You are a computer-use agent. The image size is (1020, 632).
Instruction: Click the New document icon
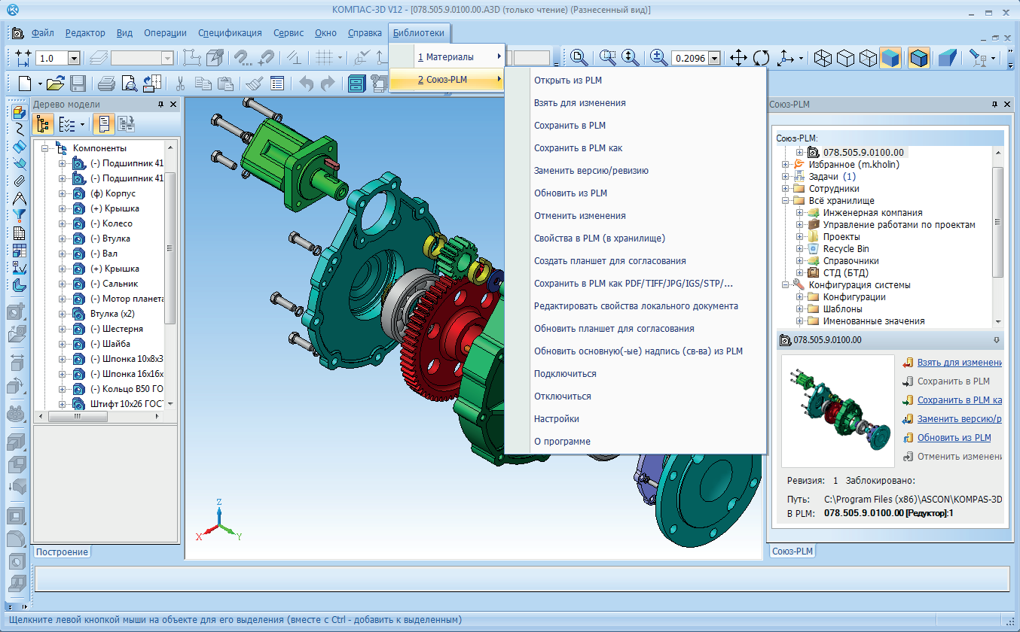pos(26,84)
